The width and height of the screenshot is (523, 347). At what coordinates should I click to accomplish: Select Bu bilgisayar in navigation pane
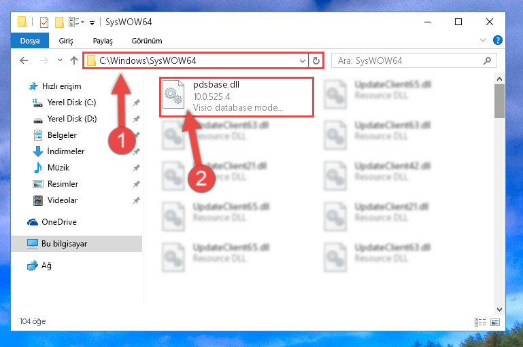pos(76,244)
